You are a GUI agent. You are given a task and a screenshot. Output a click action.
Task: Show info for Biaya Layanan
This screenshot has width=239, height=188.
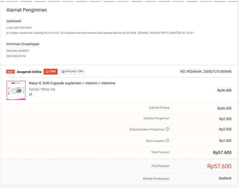(168, 141)
